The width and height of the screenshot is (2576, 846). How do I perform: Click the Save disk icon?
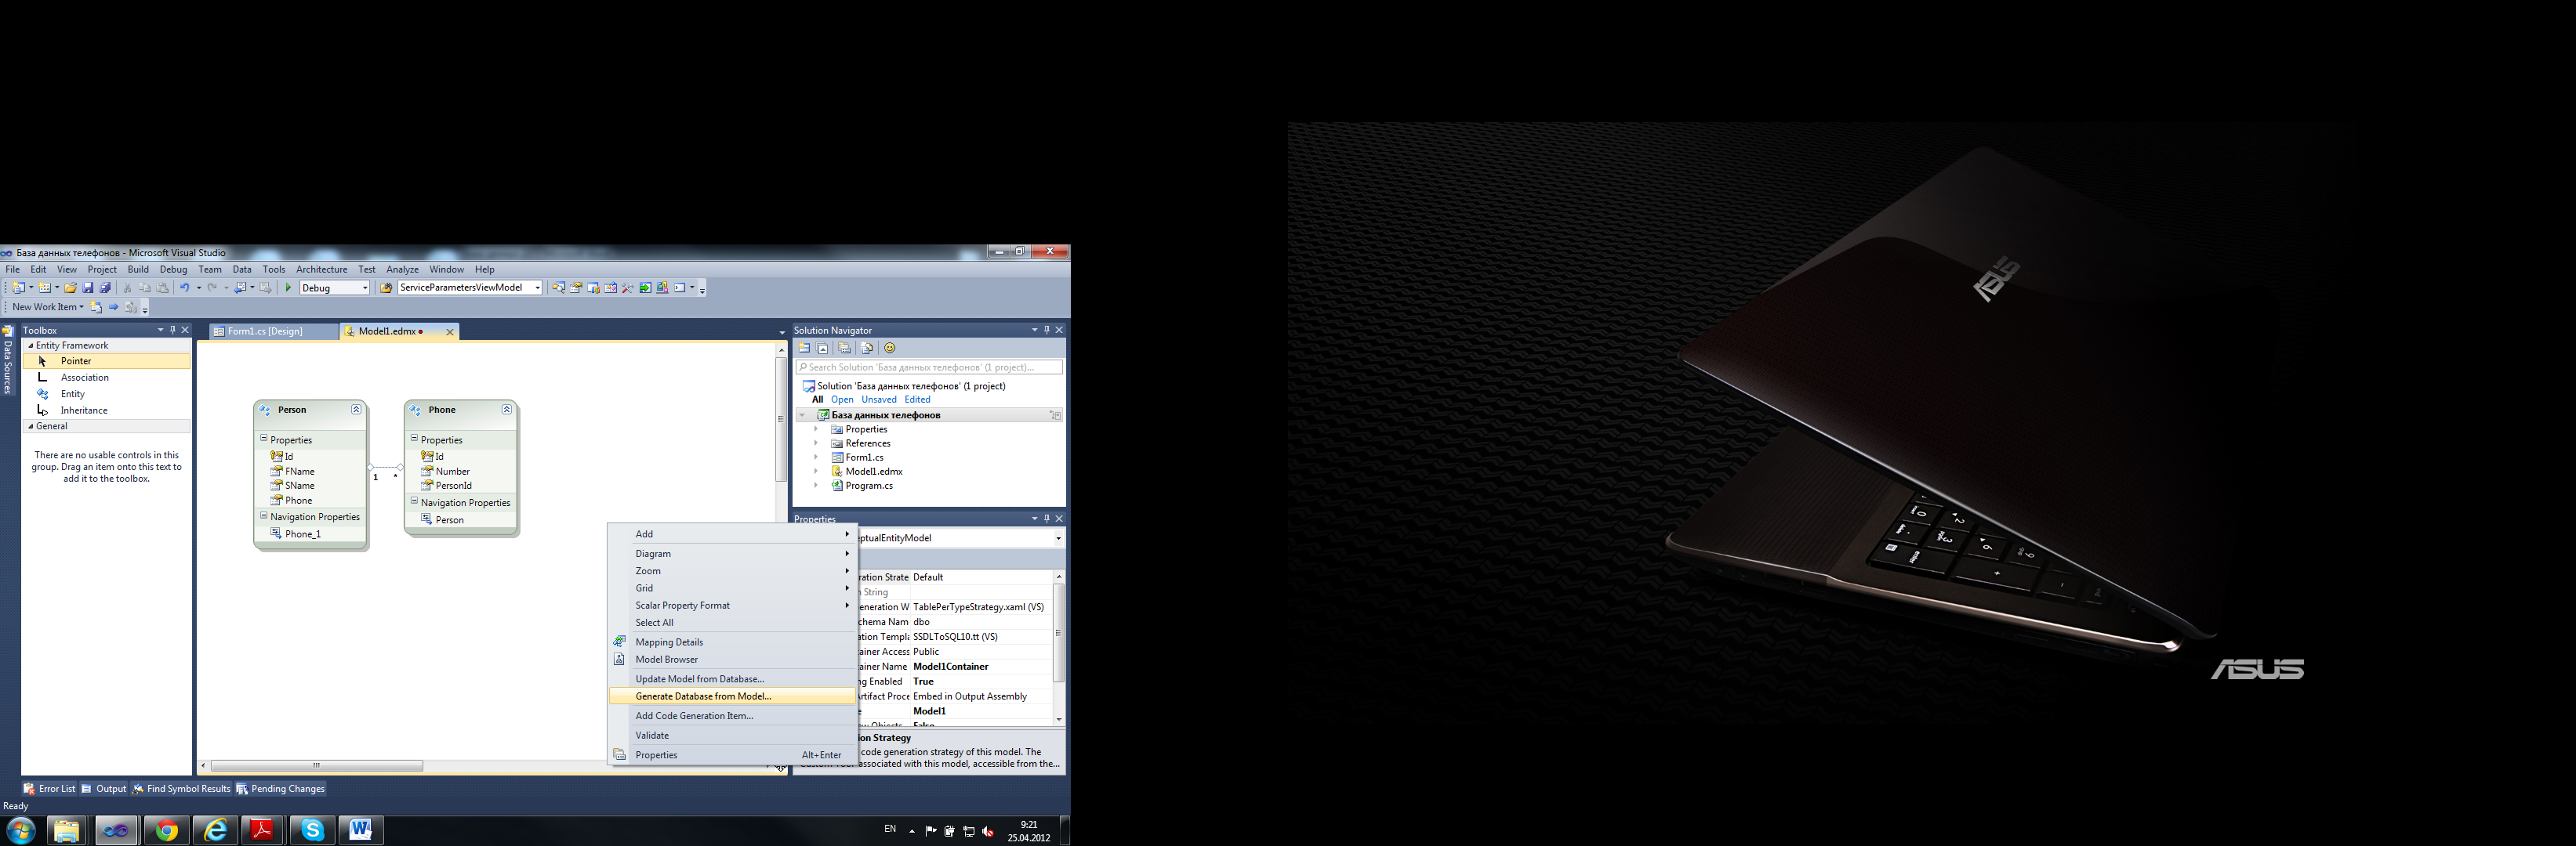pos(88,287)
